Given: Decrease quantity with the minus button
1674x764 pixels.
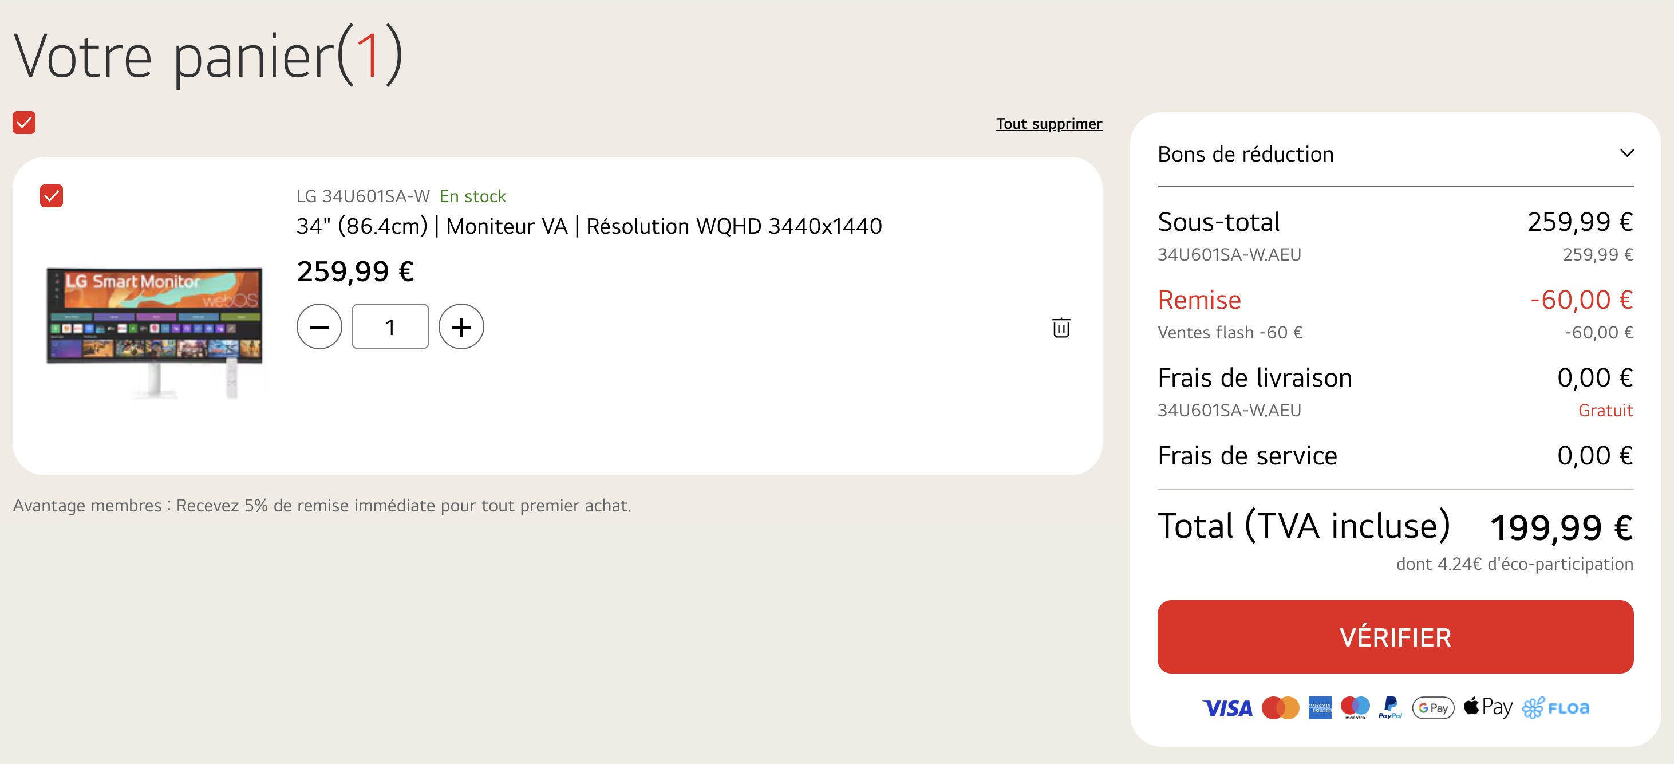Looking at the screenshot, I should tap(319, 326).
